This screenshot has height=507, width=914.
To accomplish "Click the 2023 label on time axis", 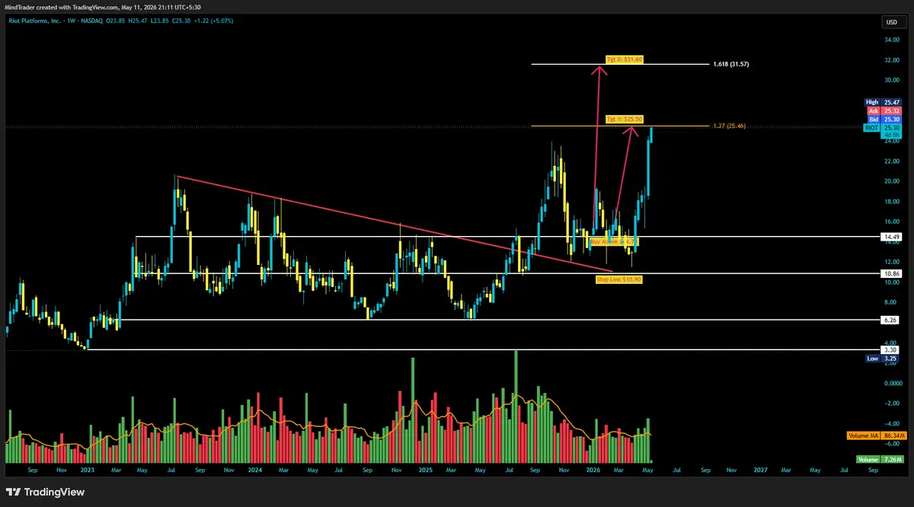I will point(88,470).
